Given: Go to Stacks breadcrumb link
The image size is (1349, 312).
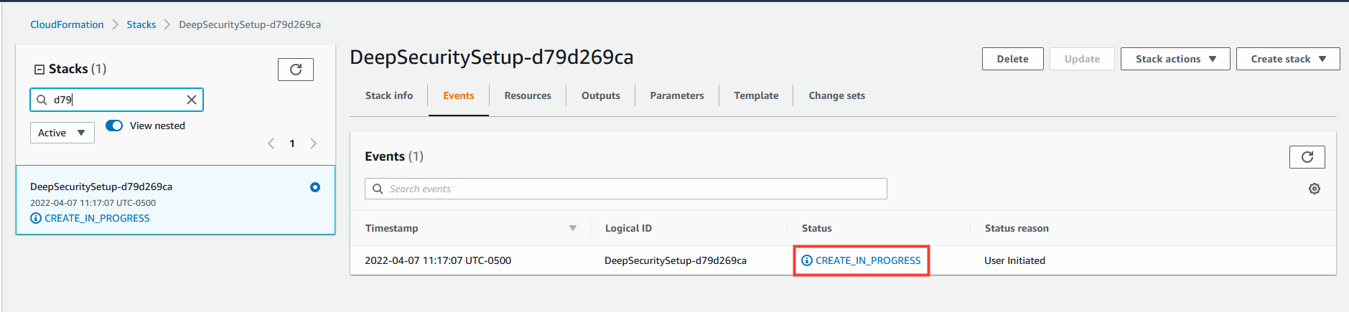Looking at the screenshot, I should coord(141,24).
